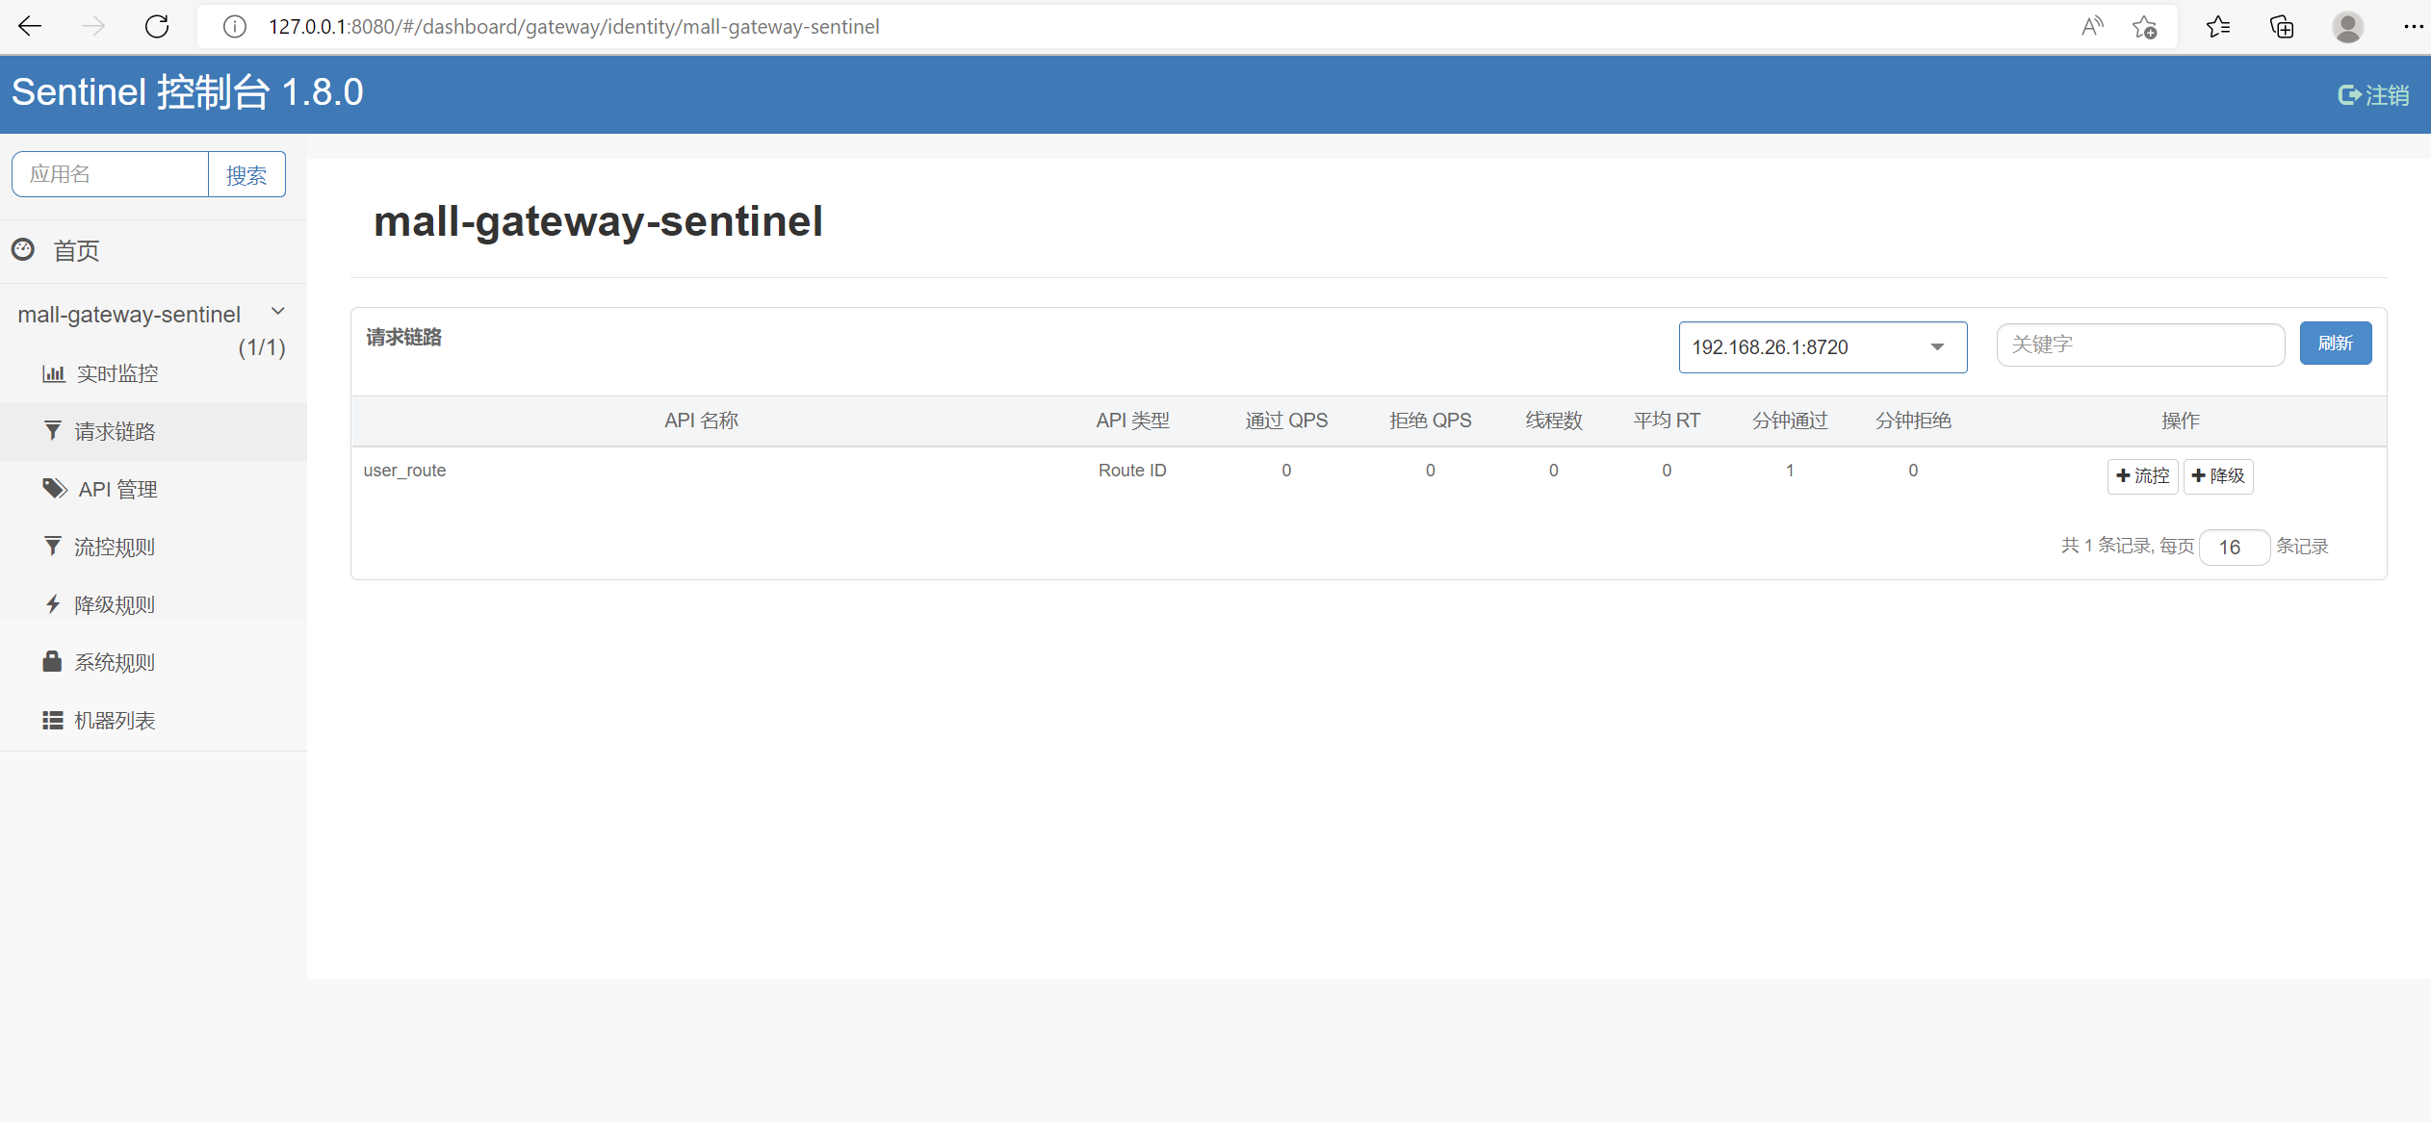The height and width of the screenshot is (1123, 2431).
Task: Click the browser refresh icon
Action: 157,26
